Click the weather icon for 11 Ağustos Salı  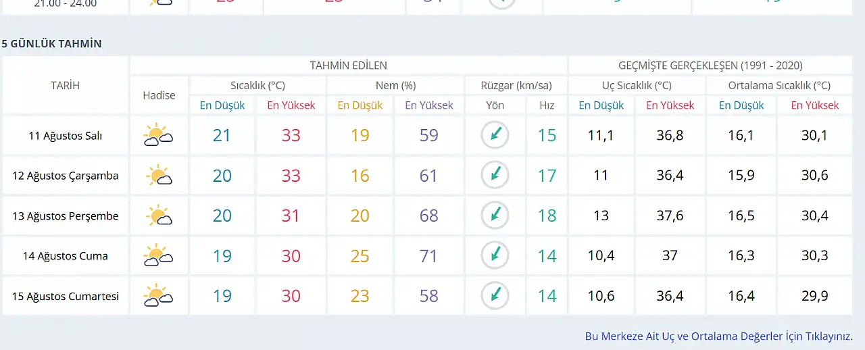coord(158,135)
